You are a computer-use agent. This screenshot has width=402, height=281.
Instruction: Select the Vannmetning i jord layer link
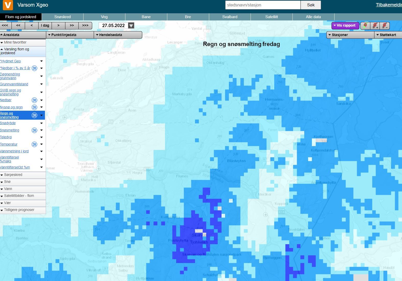click(14, 151)
